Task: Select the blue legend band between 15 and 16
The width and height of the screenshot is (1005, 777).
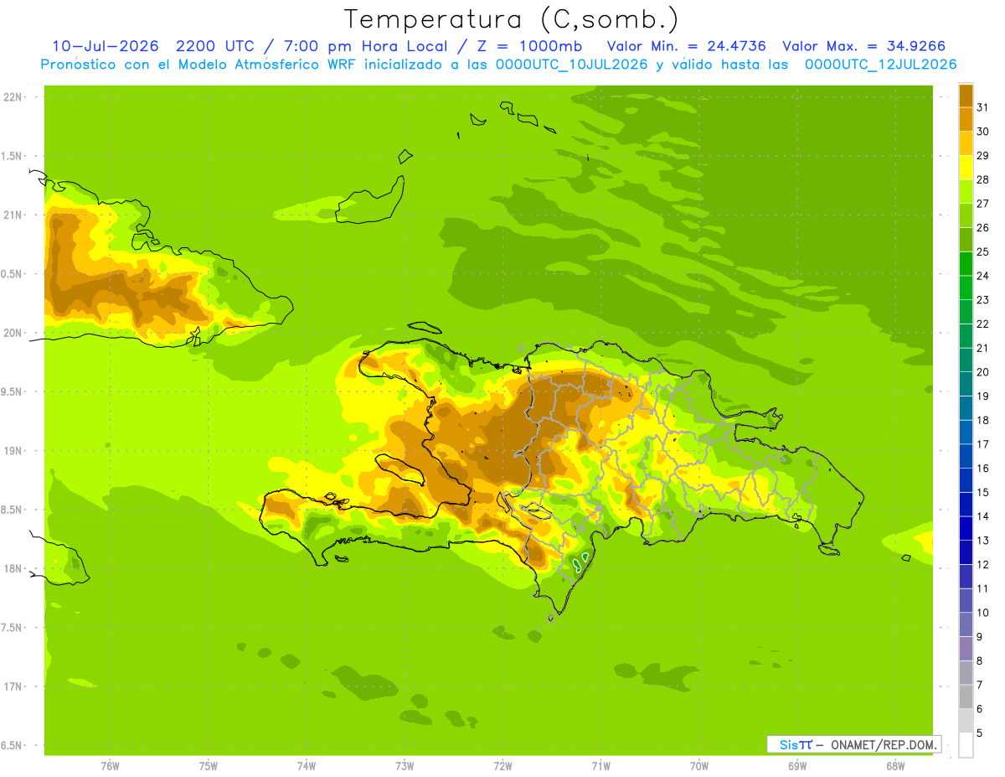Action: pyautogui.click(x=966, y=480)
